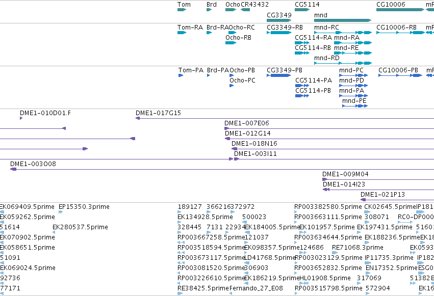Click the CG5114 gene feature
434x296 pixels.
(x=302, y=10)
